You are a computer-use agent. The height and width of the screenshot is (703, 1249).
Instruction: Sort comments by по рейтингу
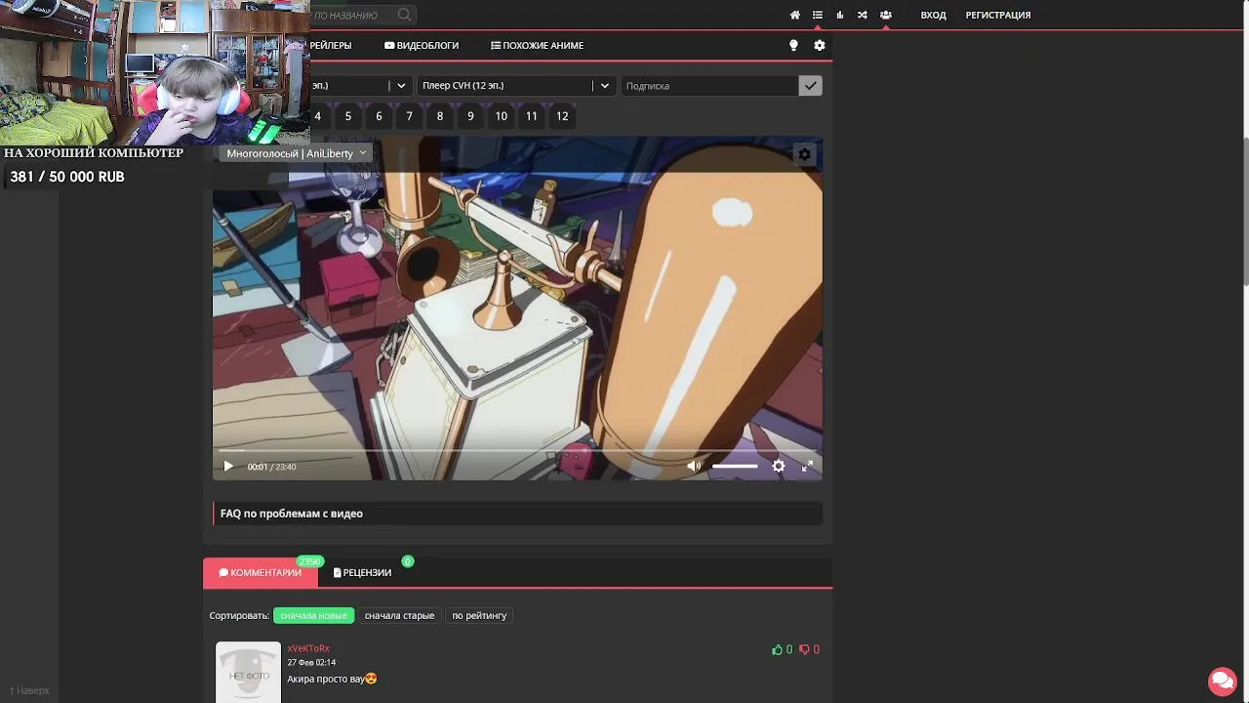479,615
